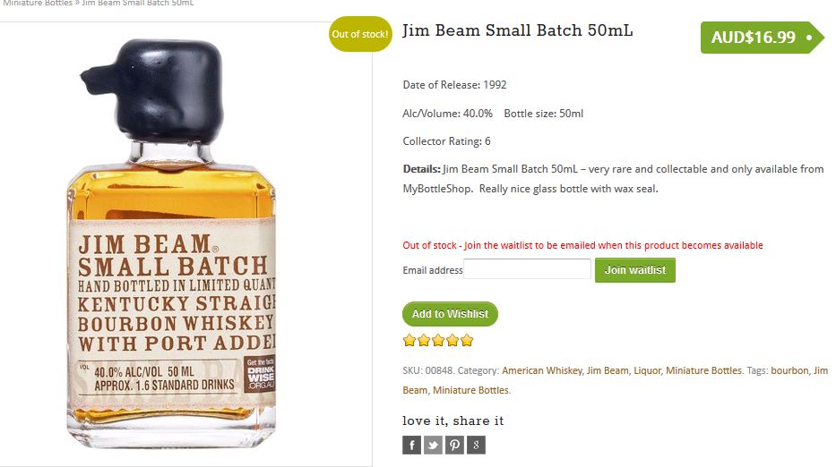Share product via Facebook icon
836x467 pixels.
click(411, 445)
